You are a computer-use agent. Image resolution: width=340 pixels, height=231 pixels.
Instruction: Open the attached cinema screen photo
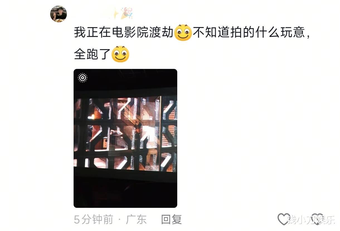pos(125,138)
